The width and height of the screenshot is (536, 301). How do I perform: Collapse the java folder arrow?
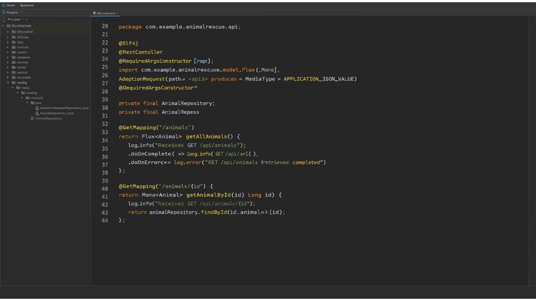point(27,103)
